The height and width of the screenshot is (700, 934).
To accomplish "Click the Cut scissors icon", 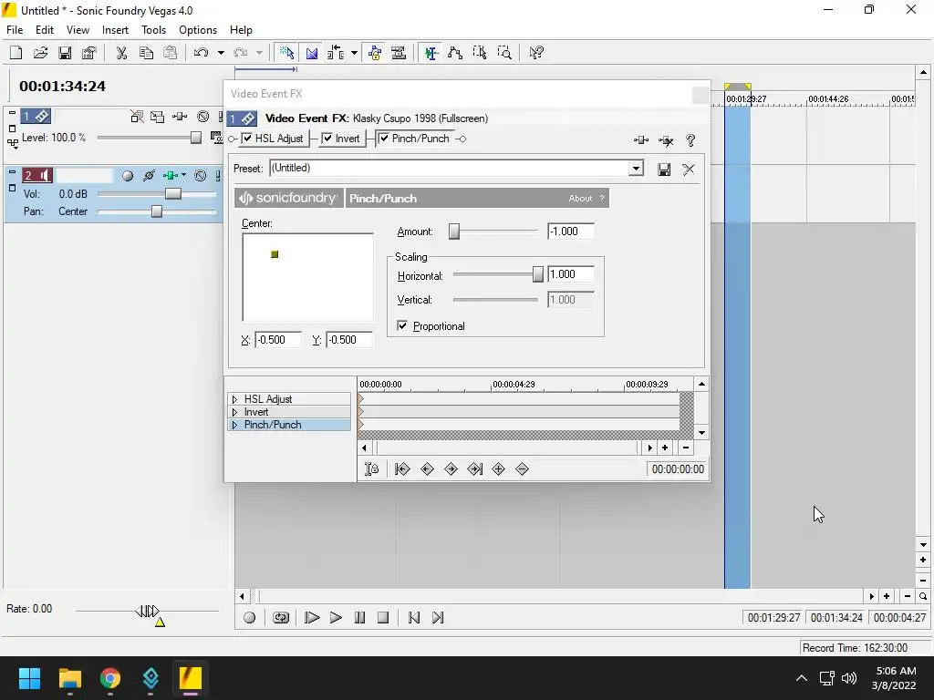I will (x=121, y=53).
